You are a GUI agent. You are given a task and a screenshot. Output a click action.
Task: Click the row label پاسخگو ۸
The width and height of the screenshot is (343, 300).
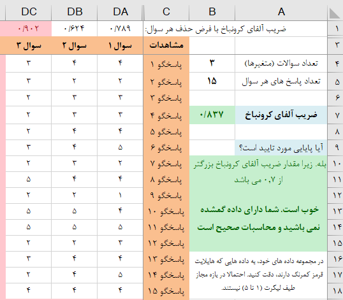pos(166,180)
